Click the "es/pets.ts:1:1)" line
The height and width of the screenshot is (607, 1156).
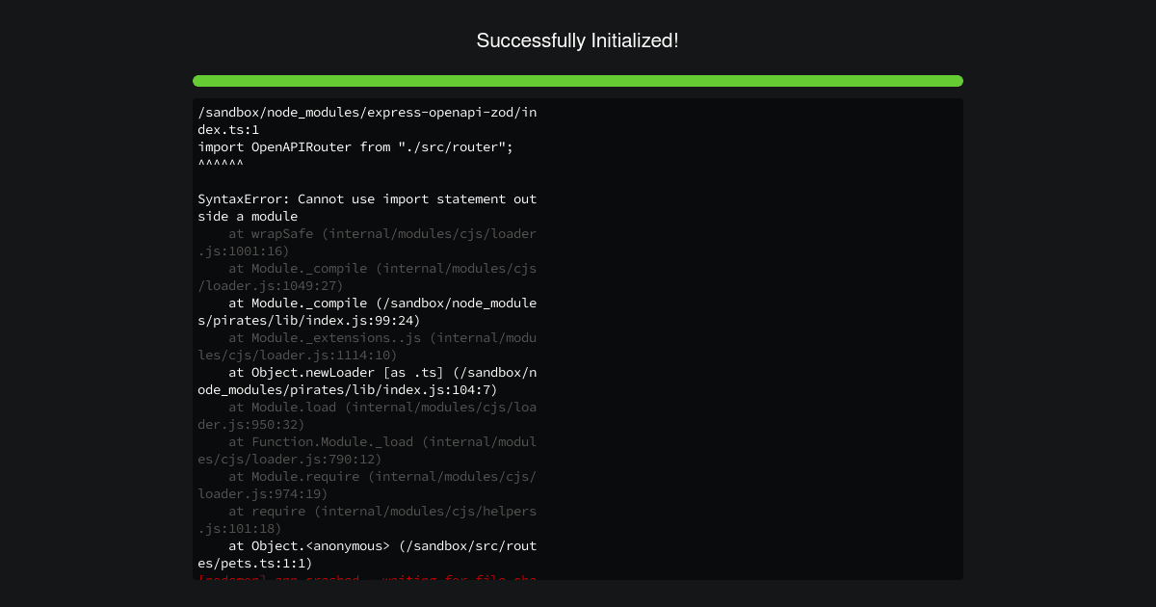(255, 564)
